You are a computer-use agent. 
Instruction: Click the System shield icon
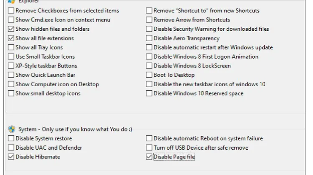12,129
